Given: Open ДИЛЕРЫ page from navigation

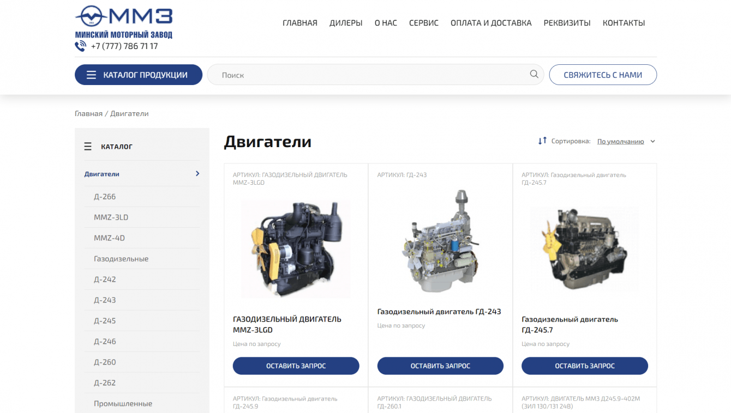Looking at the screenshot, I should click(346, 23).
